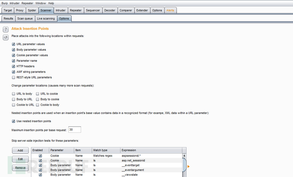Image resolution: width=293 pixels, height=177 pixels.
Task: Toggle Use nested insertion points
Action: coord(14,121)
